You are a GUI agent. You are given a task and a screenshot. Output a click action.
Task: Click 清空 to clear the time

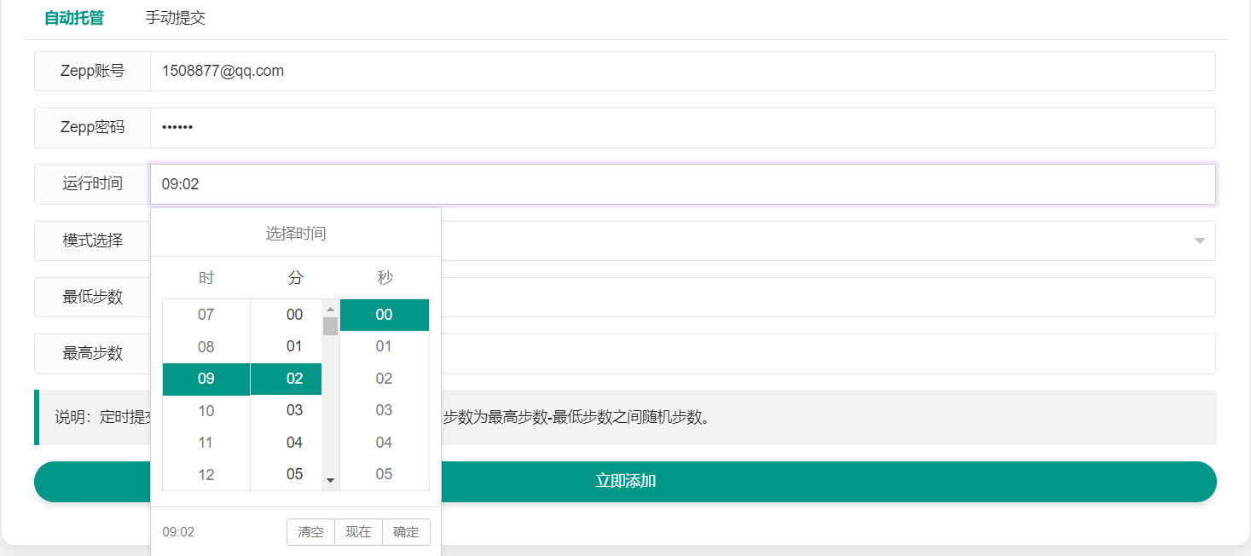tap(310, 532)
